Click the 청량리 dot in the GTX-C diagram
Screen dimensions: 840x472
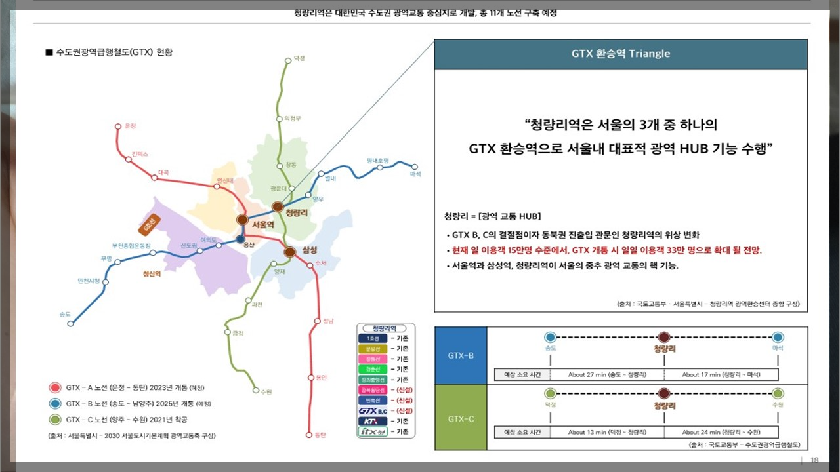pyautogui.click(x=663, y=393)
